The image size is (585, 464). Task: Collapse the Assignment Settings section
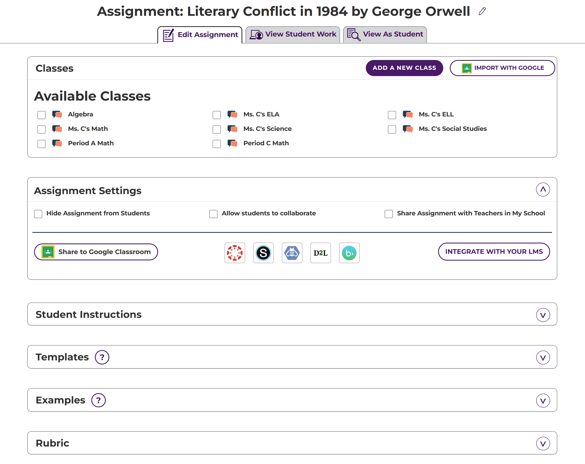point(543,189)
